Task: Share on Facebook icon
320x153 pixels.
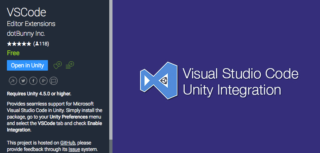Action: [33, 81]
